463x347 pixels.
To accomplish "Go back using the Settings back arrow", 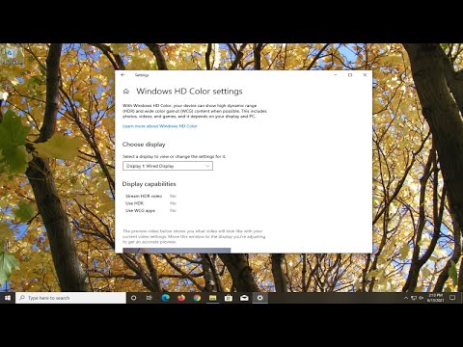I will point(123,75).
